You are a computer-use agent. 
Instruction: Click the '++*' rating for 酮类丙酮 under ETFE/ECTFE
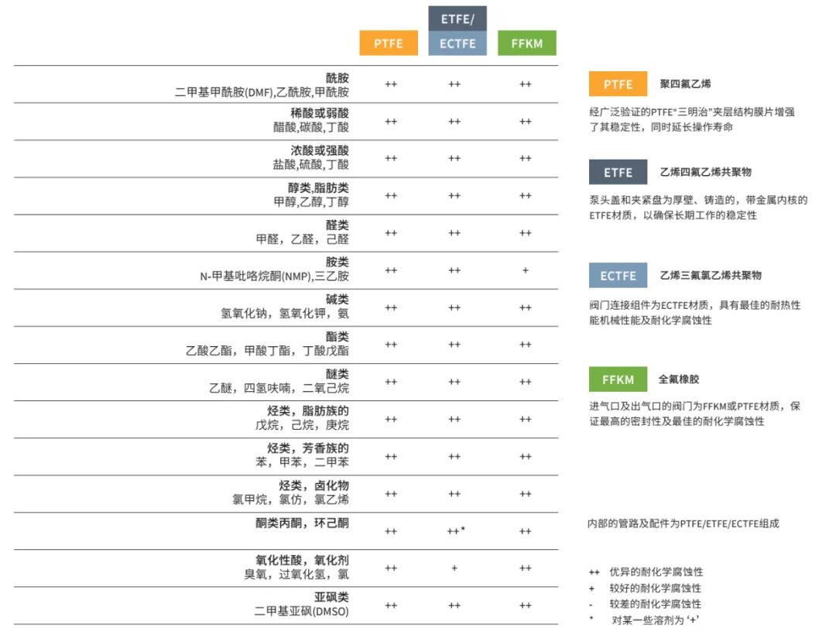pyautogui.click(x=457, y=532)
